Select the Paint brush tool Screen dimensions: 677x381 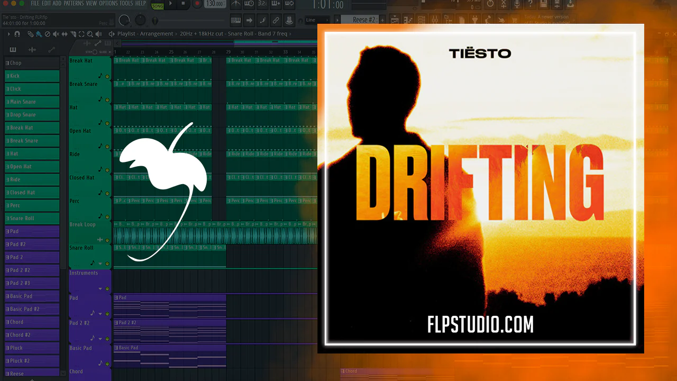tap(39, 34)
